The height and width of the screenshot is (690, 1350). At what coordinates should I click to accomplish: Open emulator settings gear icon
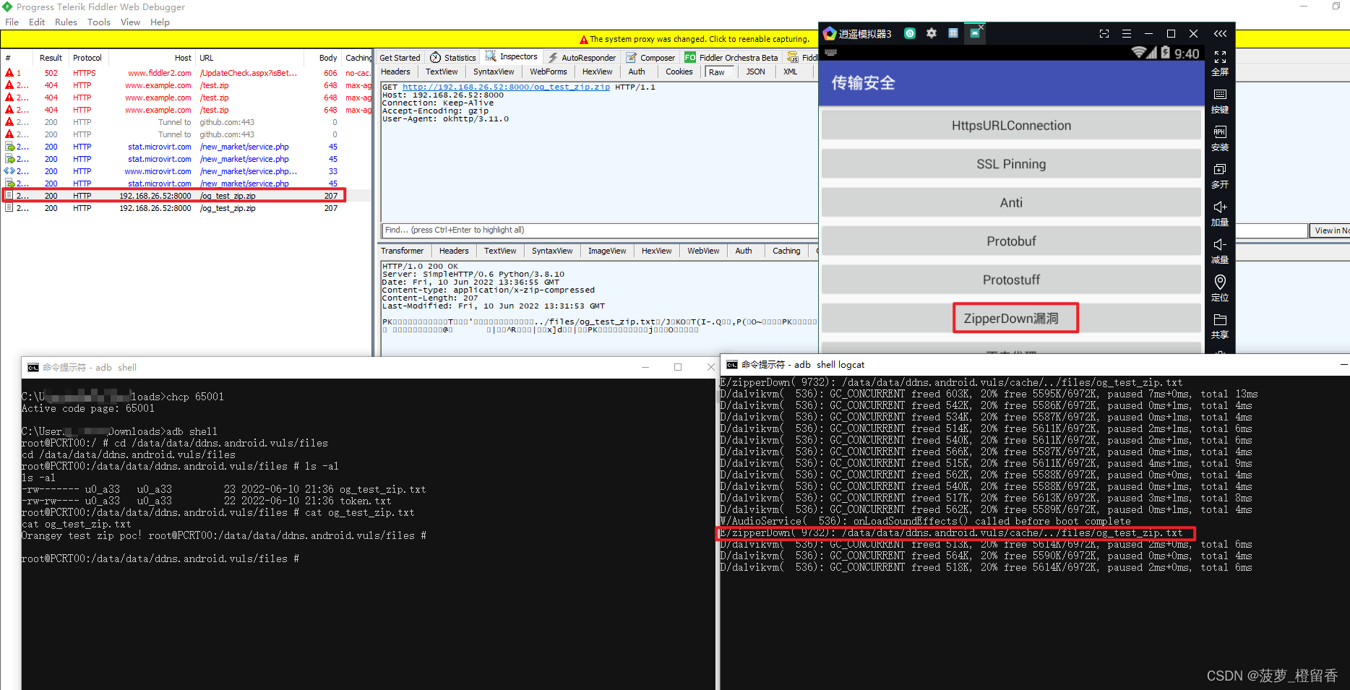(932, 33)
